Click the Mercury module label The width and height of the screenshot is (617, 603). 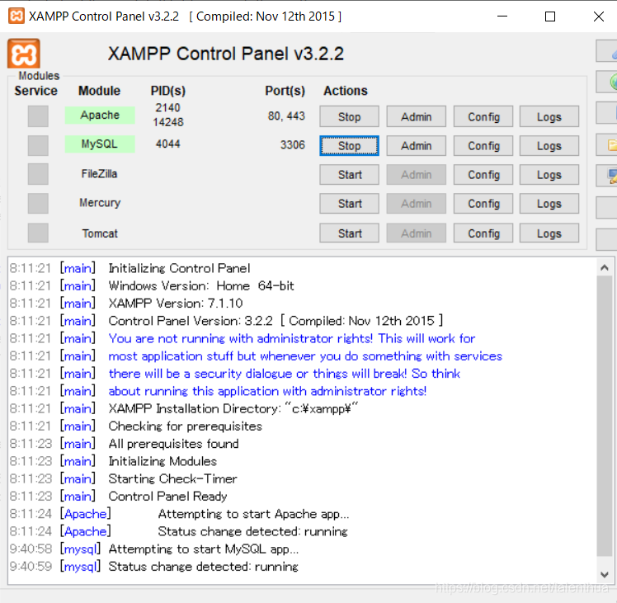click(100, 203)
